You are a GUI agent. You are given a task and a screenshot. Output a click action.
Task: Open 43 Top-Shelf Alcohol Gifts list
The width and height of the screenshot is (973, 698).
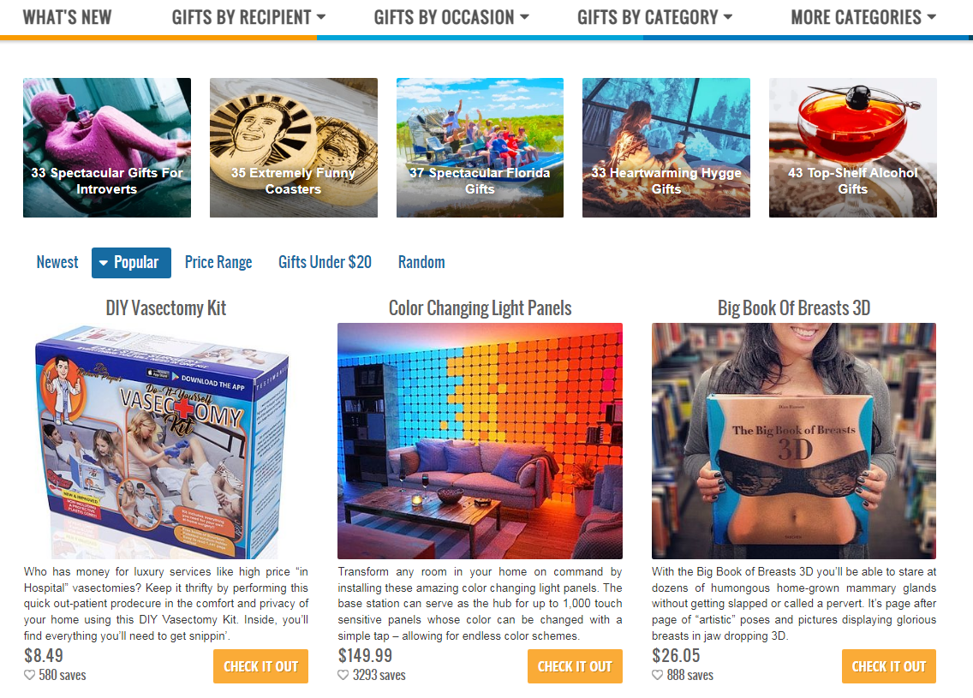(x=852, y=147)
